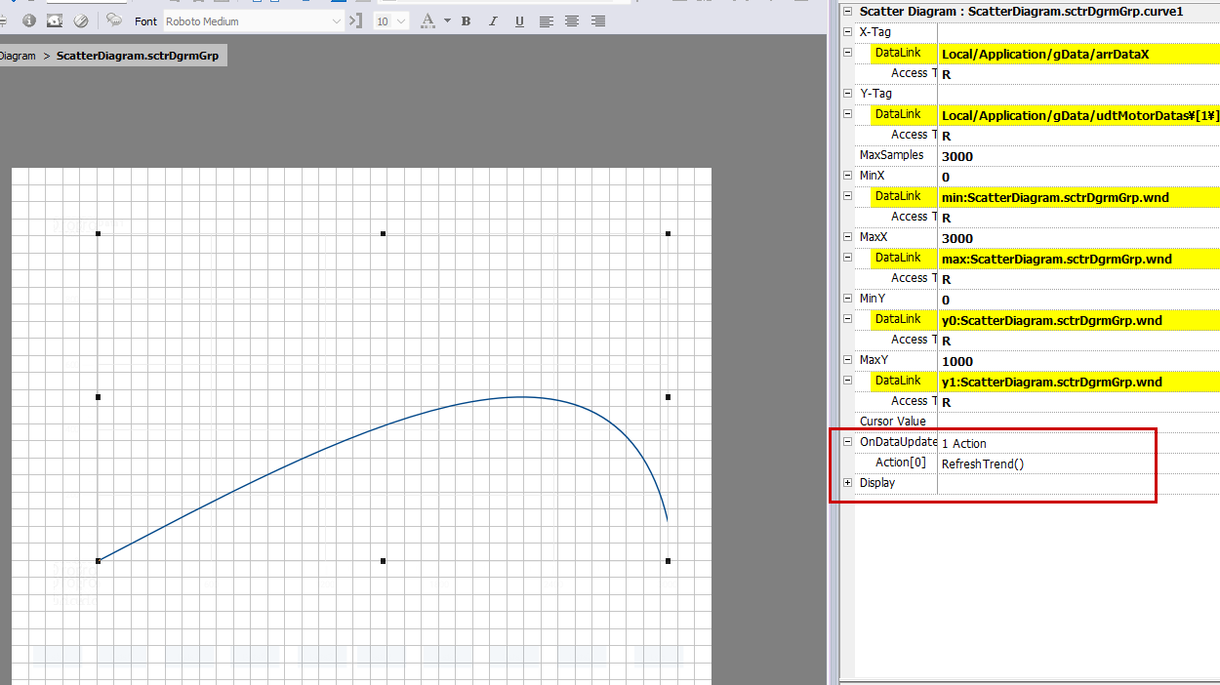Select the X-Tag DataLink arrDataX value
The height and width of the screenshot is (685, 1220).
(1044, 54)
